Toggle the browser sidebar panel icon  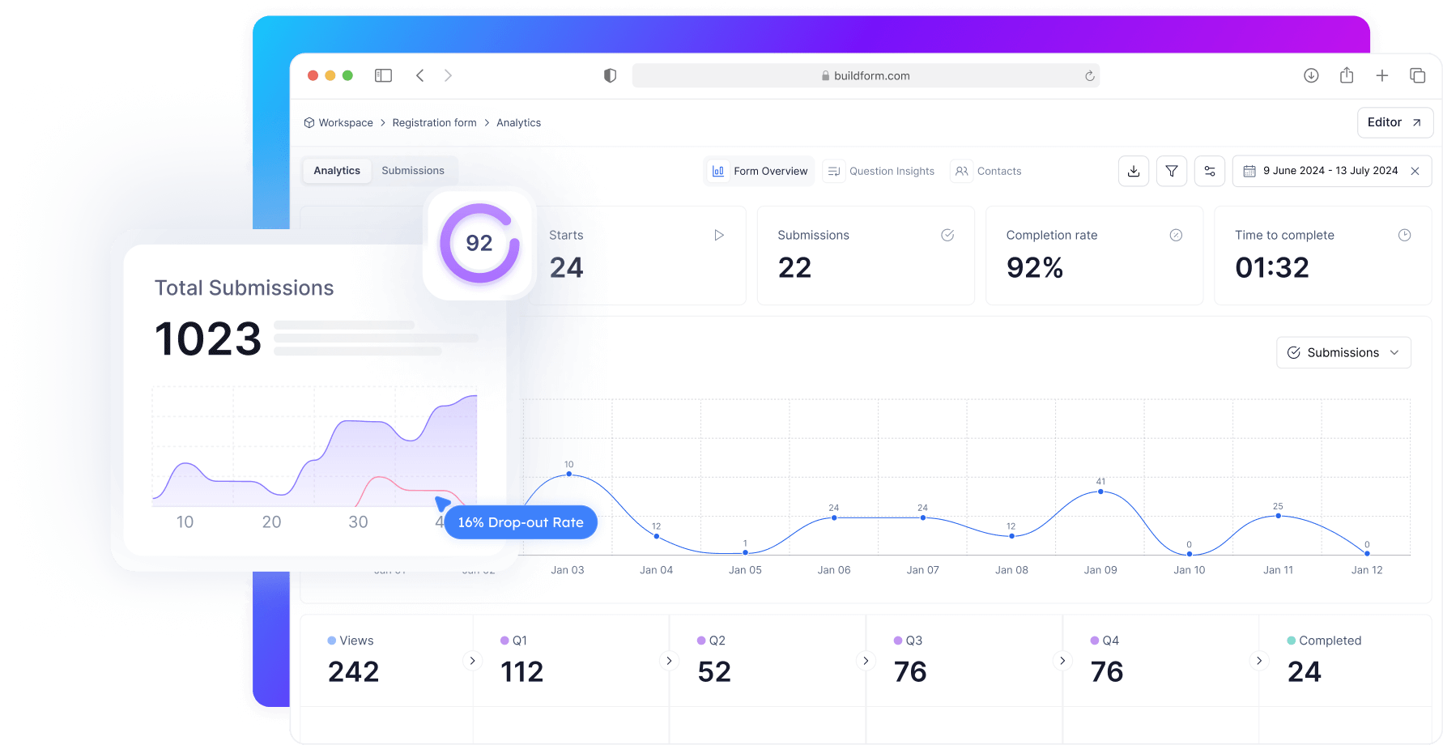click(x=383, y=75)
